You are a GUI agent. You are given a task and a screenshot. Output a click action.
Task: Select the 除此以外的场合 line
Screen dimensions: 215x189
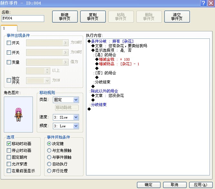[x=104, y=91]
